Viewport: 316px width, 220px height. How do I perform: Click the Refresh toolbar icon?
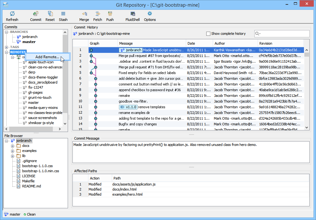[12, 14]
